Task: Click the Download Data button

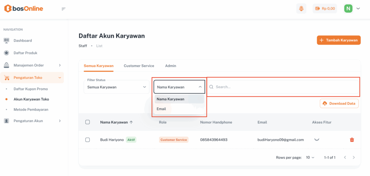Action: 339,104
